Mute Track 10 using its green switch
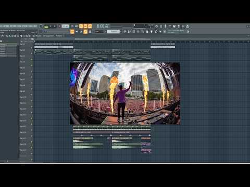This screenshot has width=250, height=187. point(31,101)
